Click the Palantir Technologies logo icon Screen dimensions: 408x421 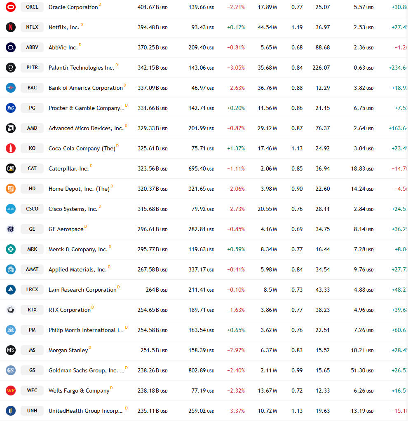pyautogui.click(x=11, y=68)
